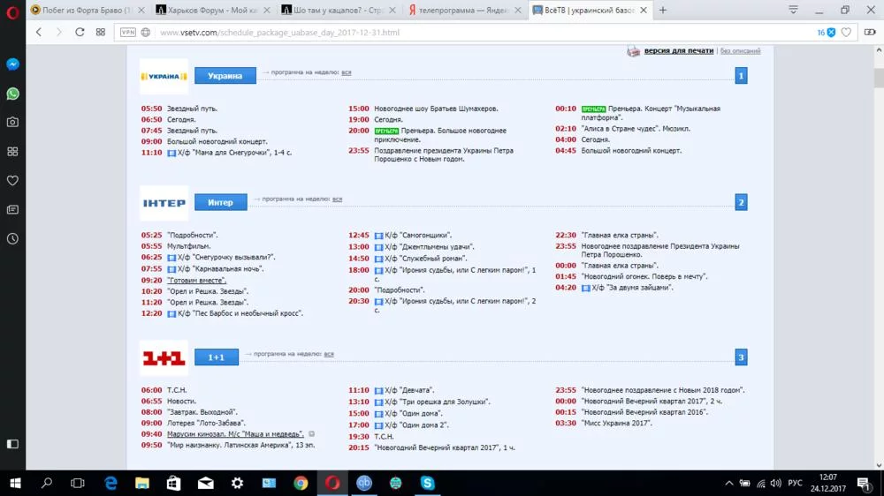Click the ІНТЕР channel logo

(164, 203)
